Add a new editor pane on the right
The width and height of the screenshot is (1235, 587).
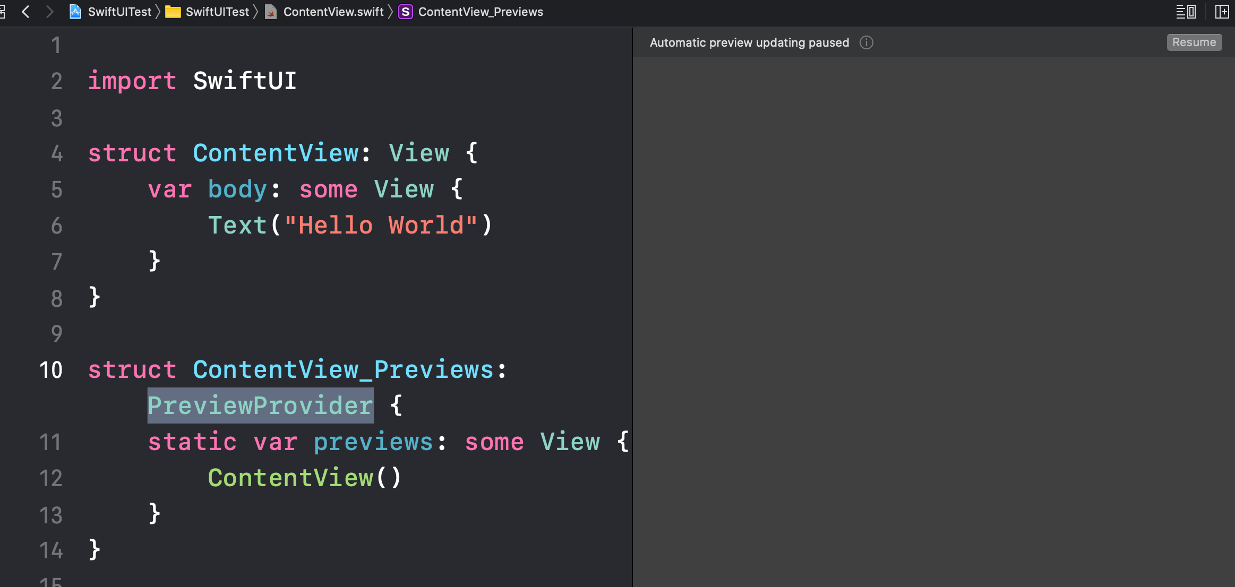[x=1222, y=12]
